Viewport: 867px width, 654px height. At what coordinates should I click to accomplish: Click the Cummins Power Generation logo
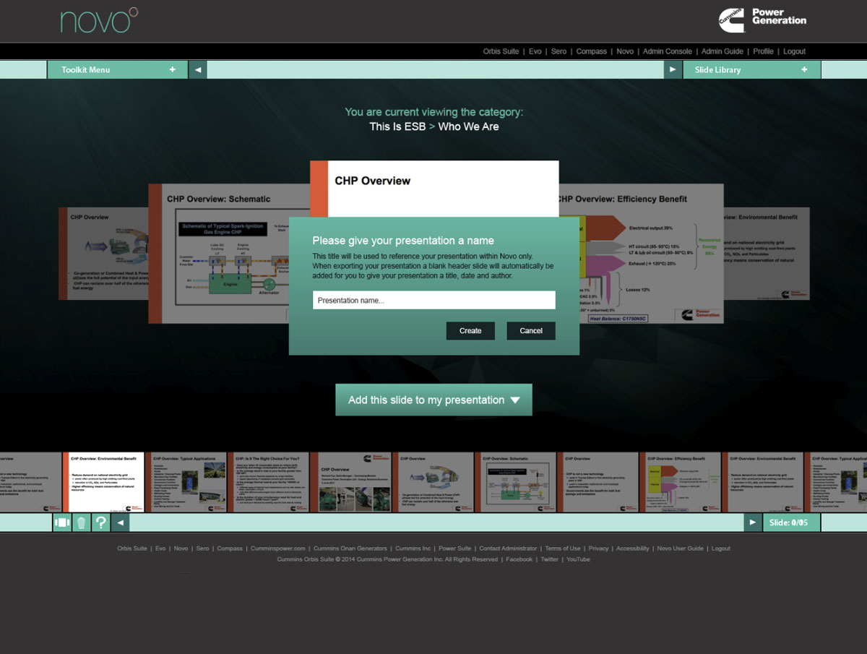[763, 20]
